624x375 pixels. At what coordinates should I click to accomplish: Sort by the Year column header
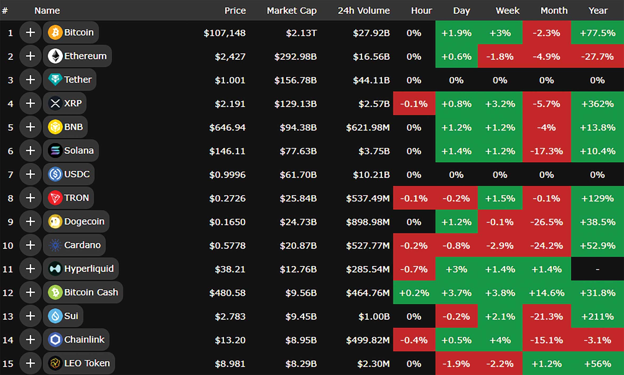598,11
